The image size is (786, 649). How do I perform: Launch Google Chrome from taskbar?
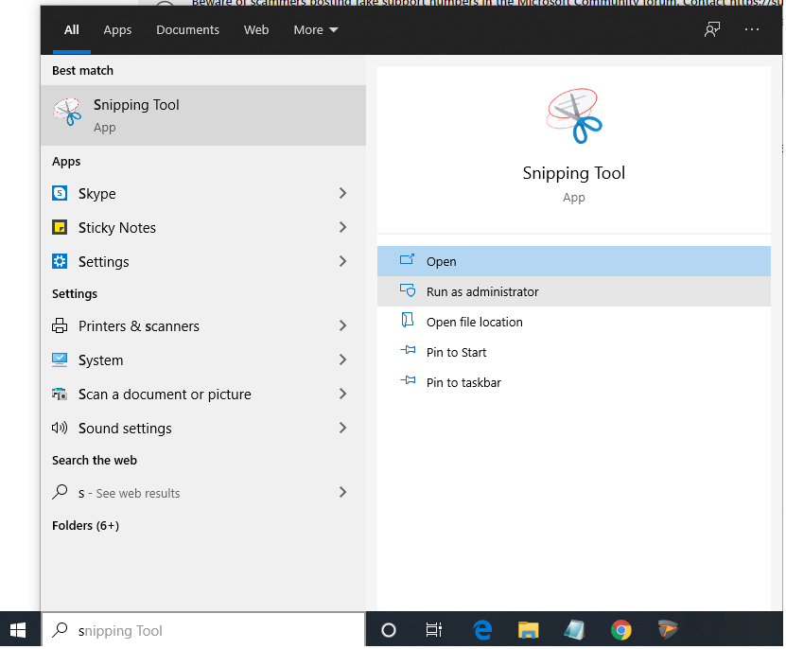click(620, 630)
